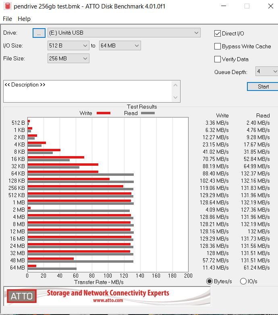Image resolution: width=278 pixels, height=315 pixels.
Task: Open the Help menu
Action: point(24,19)
